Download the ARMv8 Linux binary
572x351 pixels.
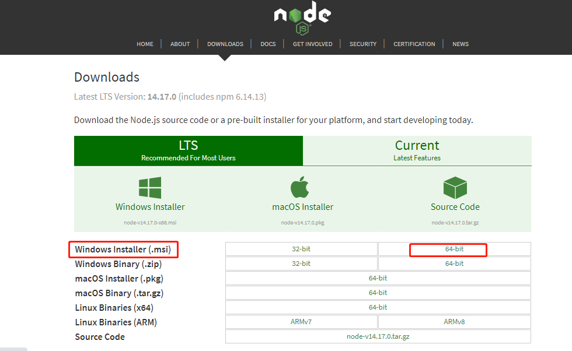(x=454, y=321)
